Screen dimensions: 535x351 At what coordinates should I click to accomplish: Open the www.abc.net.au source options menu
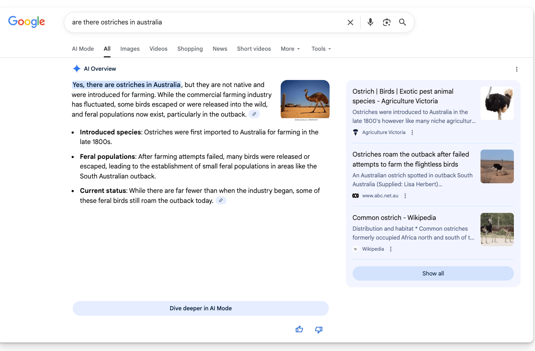(405, 196)
